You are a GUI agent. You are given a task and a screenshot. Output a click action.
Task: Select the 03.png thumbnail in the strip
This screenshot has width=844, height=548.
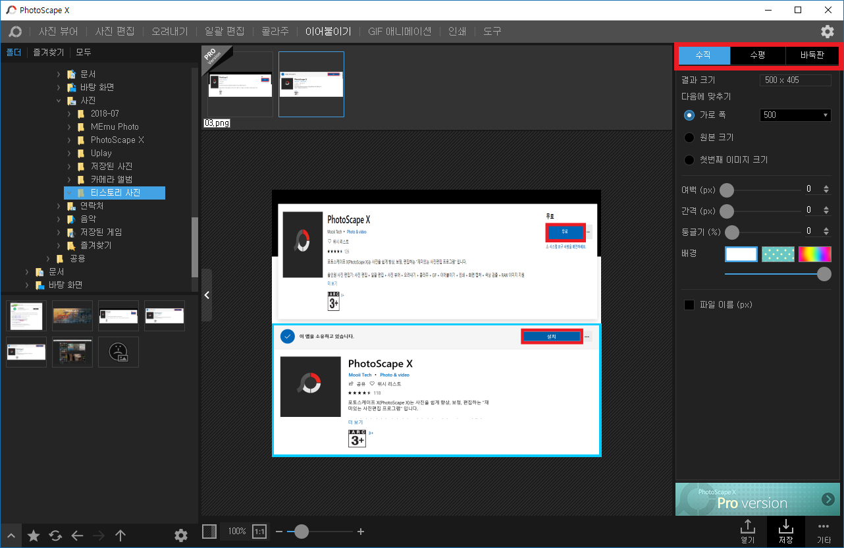pos(240,84)
